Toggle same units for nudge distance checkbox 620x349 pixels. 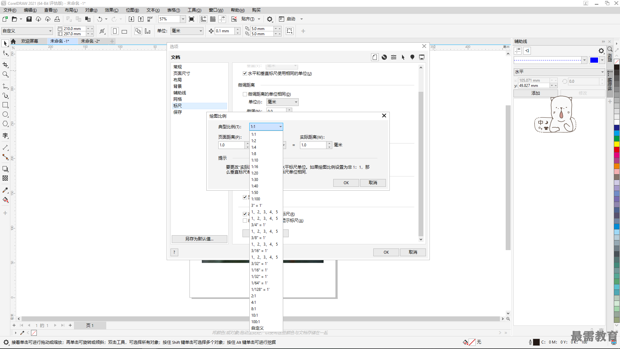(245, 94)
